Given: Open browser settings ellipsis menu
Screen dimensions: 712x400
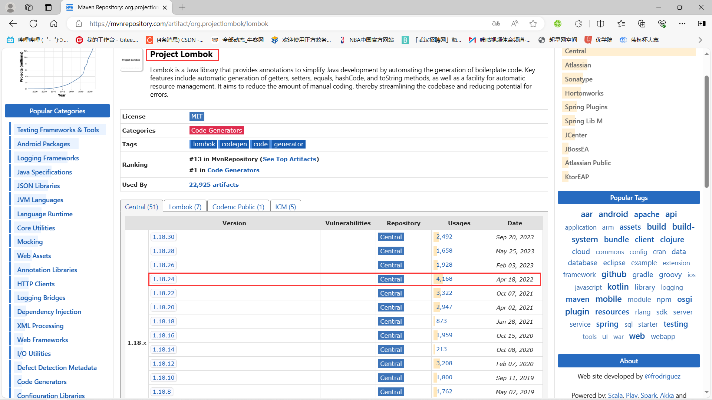Looking at the screenshot, I should 682,24.
